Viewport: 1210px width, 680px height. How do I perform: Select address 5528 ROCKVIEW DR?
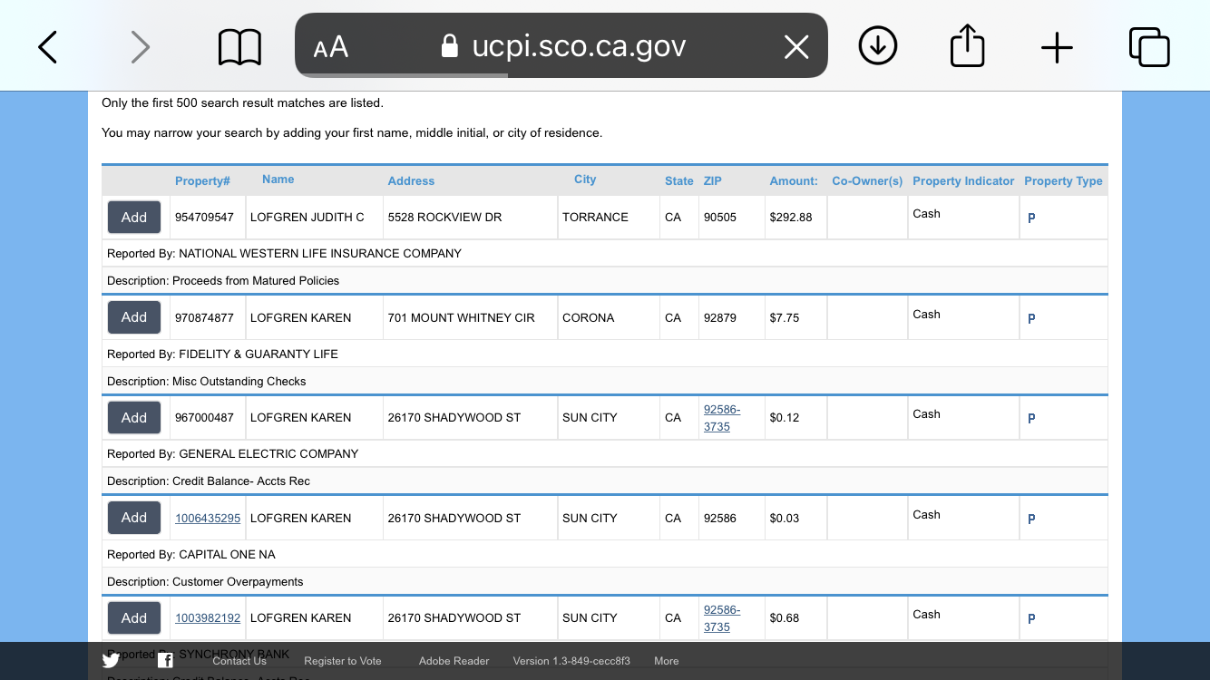pyautogui.click(x=444, y=218)
